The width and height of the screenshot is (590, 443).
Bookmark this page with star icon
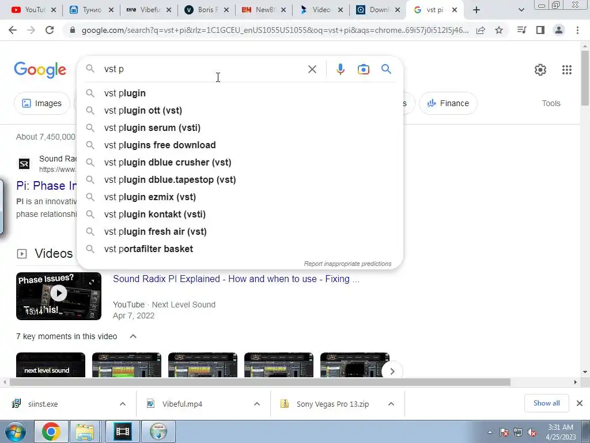point(499,30)
